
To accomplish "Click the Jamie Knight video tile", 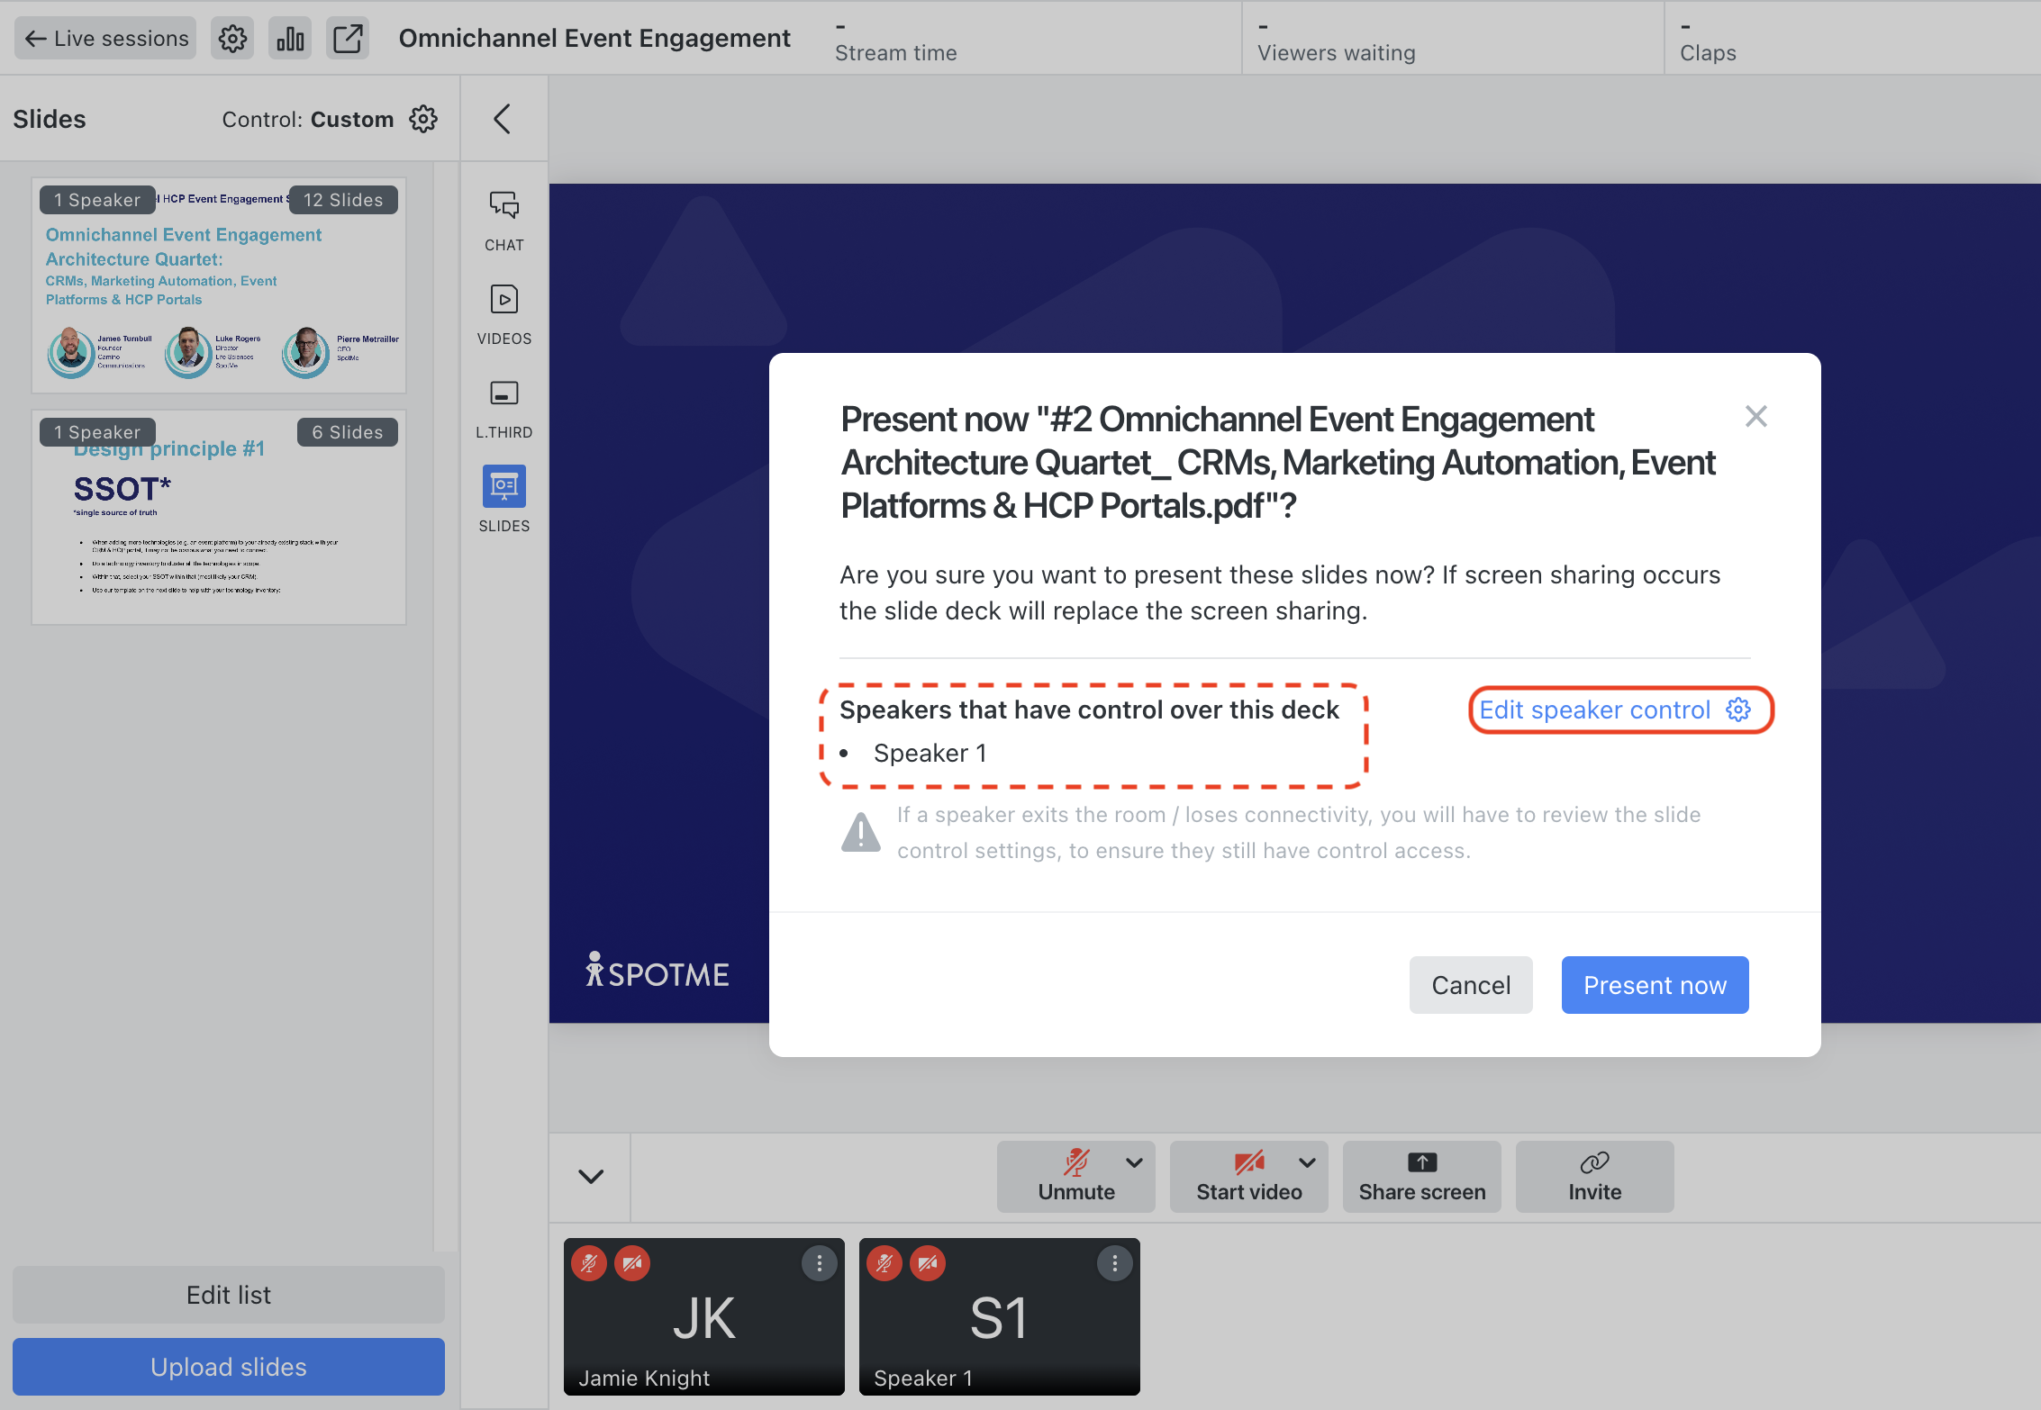I will click(704, 1316).
